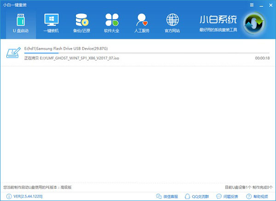
Task: Visit 官方网站 from toolbar
Action: tap(172, 24)
